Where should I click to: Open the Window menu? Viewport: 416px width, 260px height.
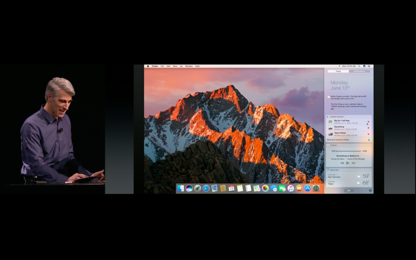[x=189, y=66]
